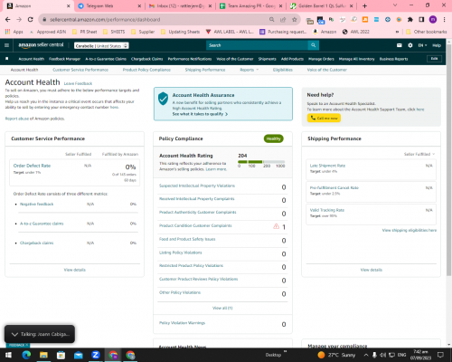Open the Order Defect Rate link

pos(32,166)
